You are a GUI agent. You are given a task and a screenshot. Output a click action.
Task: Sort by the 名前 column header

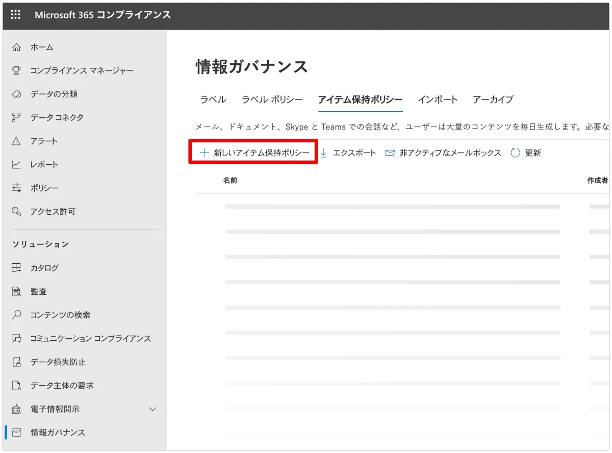pyautogui.click(x=230, y=181)
